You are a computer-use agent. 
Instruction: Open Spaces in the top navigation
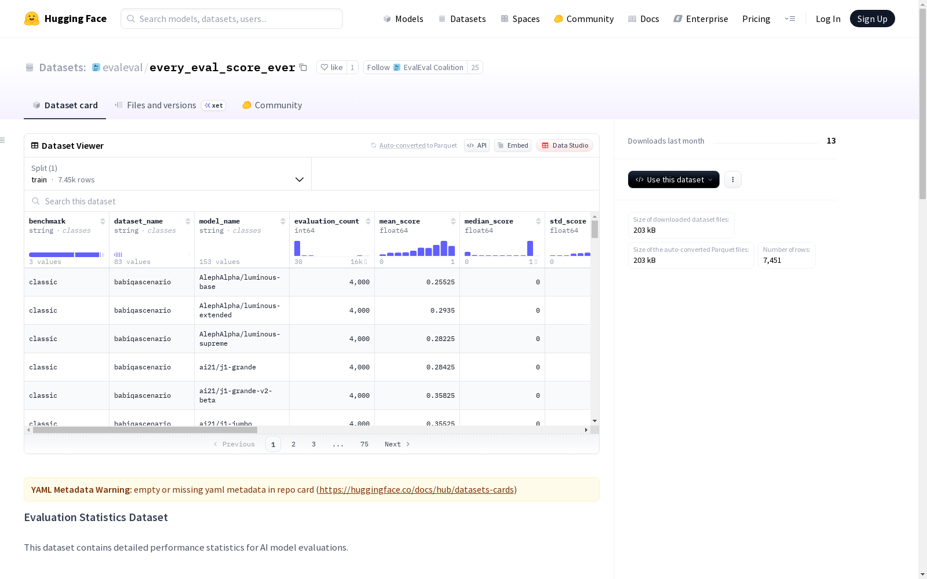tap(520, 19)
